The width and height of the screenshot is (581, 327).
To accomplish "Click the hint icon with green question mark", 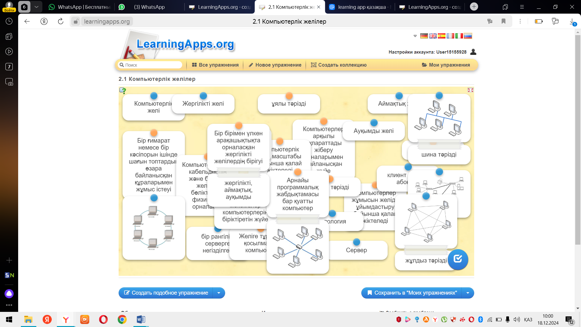I will pos(123,90).
